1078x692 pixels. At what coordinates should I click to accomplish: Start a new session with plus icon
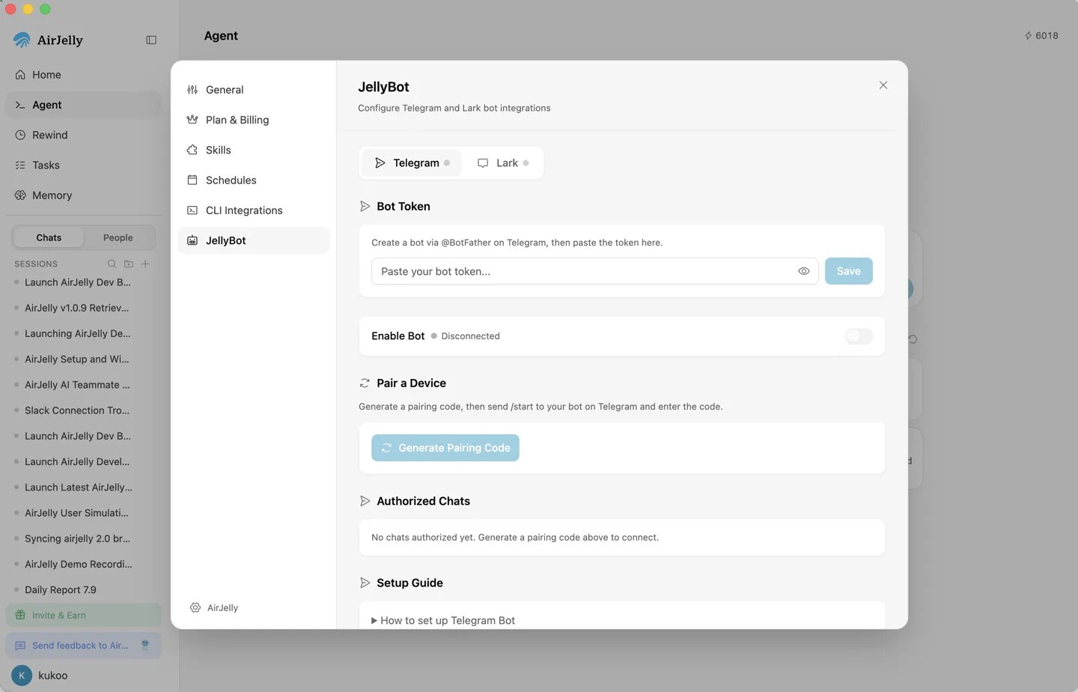click(146, 264)
